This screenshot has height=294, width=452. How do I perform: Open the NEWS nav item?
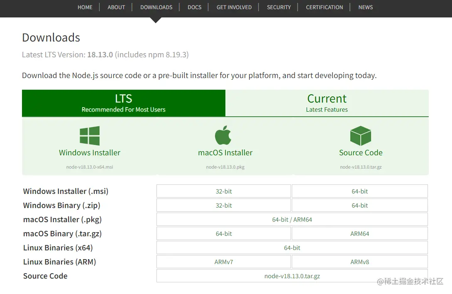click(x=366, y=7)
